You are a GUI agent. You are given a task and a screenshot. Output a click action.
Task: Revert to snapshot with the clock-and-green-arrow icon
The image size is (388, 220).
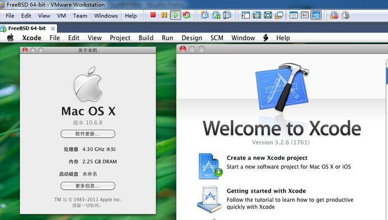(x=216, y=15)
